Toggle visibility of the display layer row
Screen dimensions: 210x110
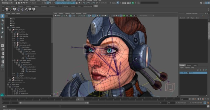pos(181,73)
